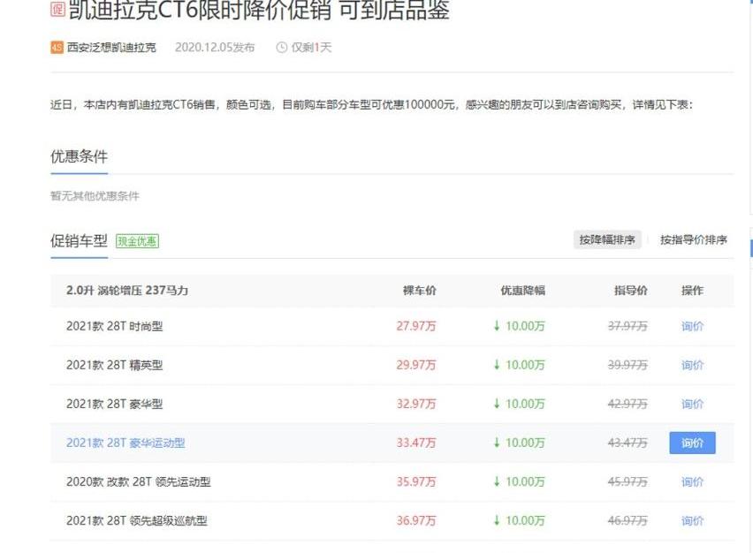Open the 2021款 28T 豪华型 model row
The width and height of the screenshot is (753, 553).
click(x=392, y=405)
